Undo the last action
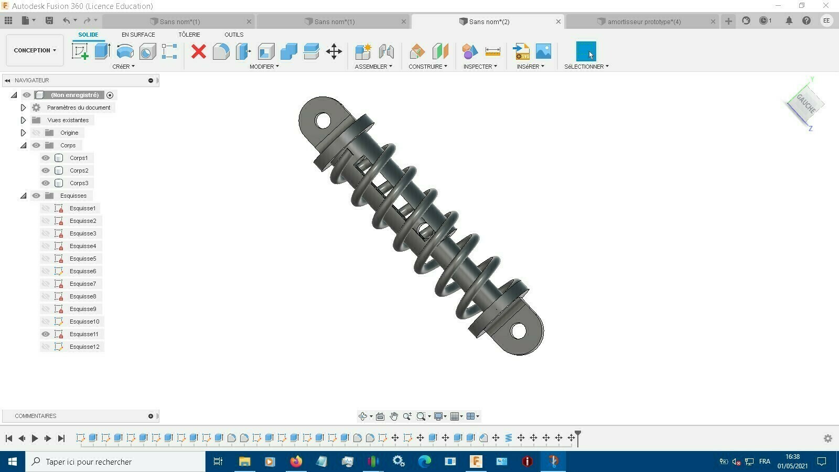839x472 pixels. (x=66, y=20)
